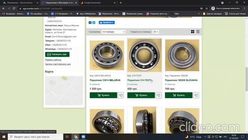Screen dimensions: 248x140
Task: Click the 'Написать нам' button
Action: pos(57,54)
